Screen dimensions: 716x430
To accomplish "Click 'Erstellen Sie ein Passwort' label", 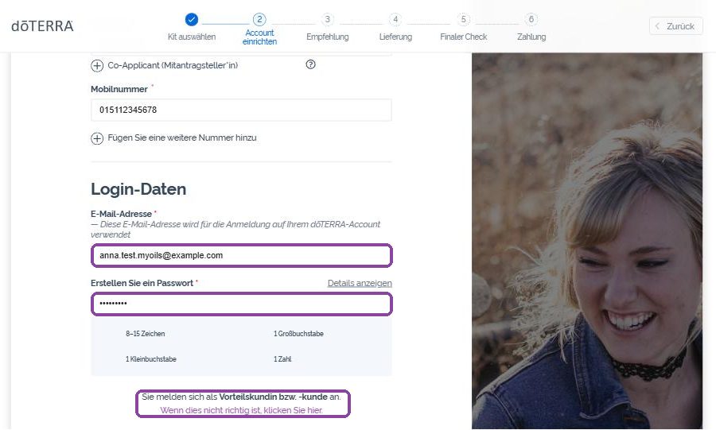I will tap(142, 283).
